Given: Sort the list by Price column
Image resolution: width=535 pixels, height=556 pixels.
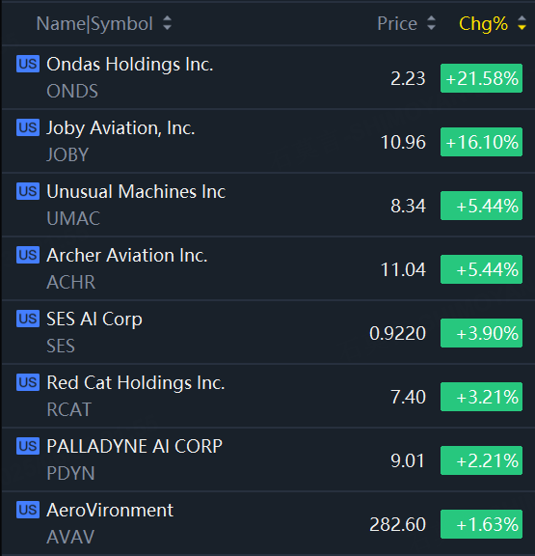Looking at the screenshot, I should click(407, 24).
